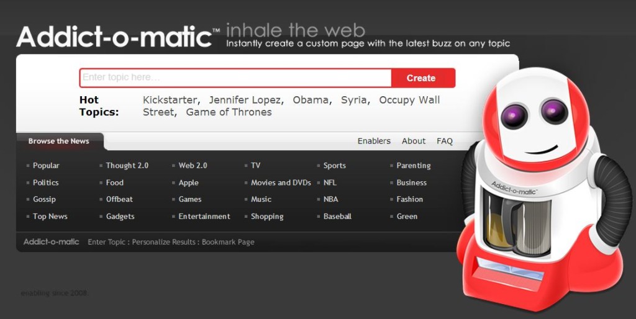636x319 pixels.
Task: Click the 'Hot Topics:' label
Action: pos(99,106)
